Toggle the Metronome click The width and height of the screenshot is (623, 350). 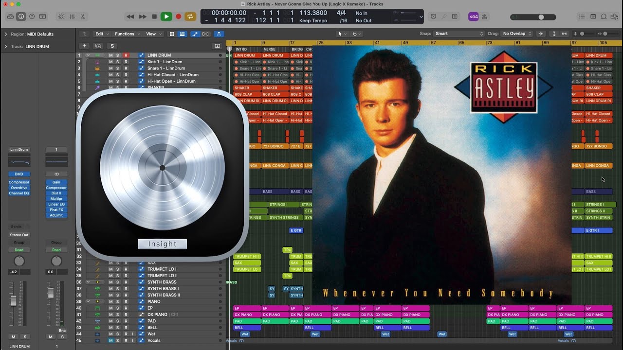click(484, 17)
